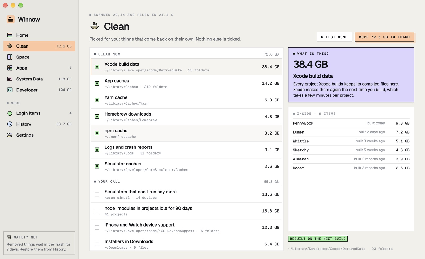Click the Clean bowl icon in sidebar
425x259 pixels.
[x=10, y=46]
